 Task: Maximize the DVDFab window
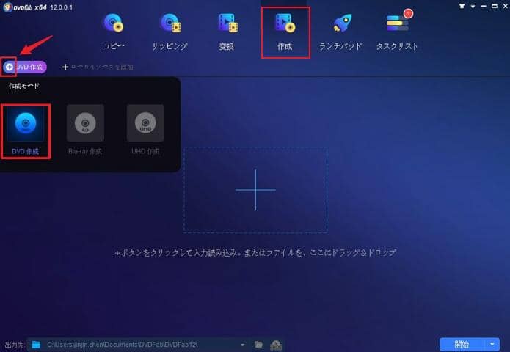495,6
